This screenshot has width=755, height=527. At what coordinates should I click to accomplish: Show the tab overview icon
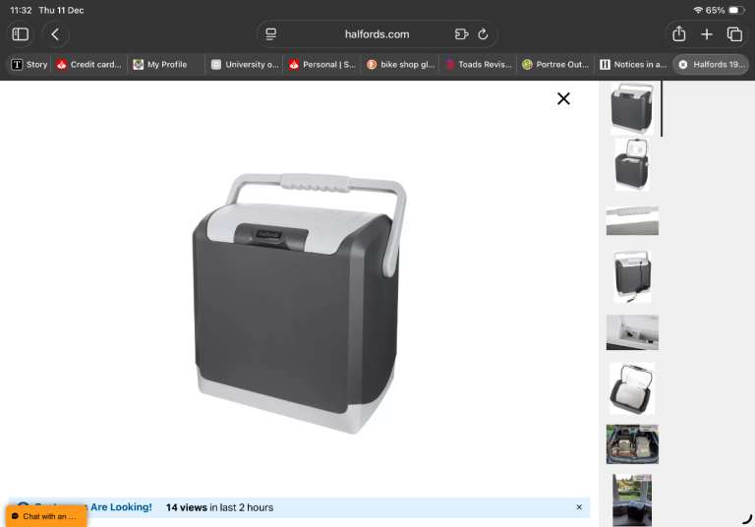tap(734, 34)
